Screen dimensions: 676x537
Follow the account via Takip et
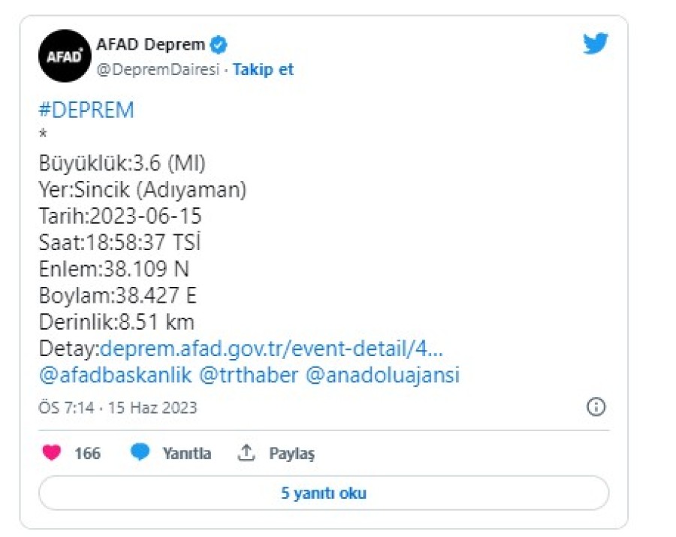[x=263, y=70]
